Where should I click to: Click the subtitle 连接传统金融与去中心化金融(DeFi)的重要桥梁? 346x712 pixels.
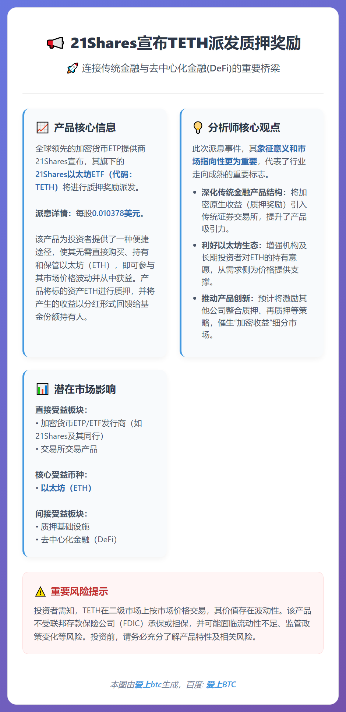pos(181,68)
